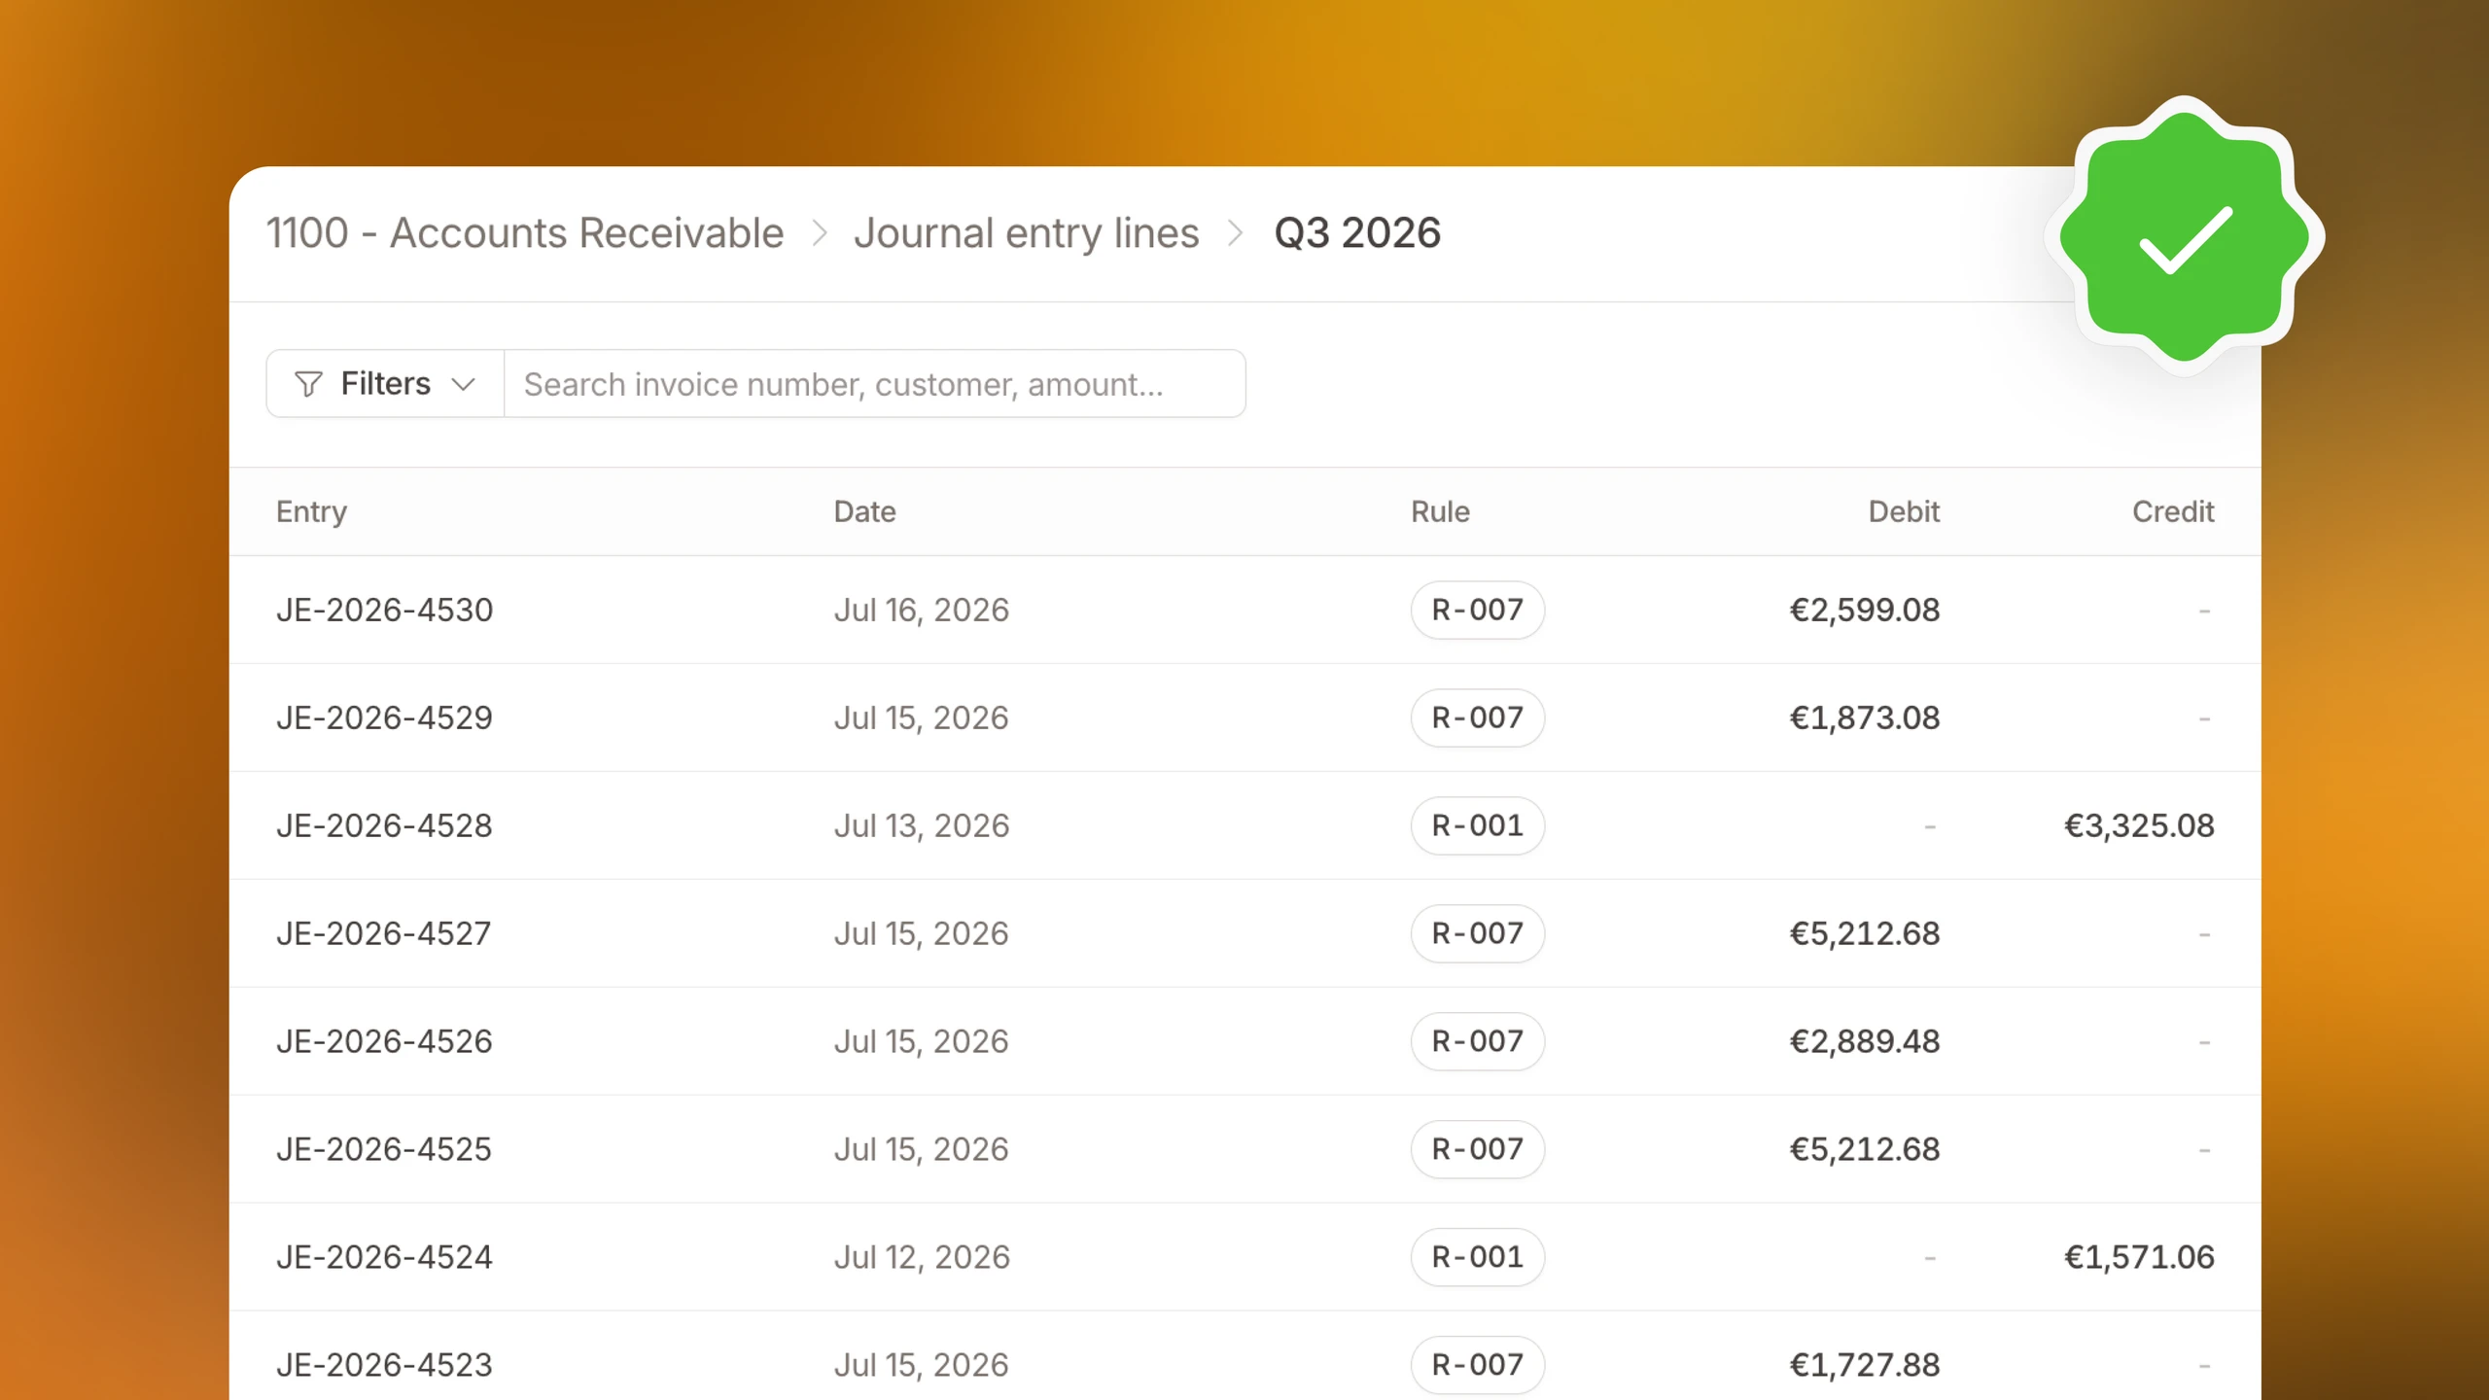Open entry JE-2026-4526
Screen dimensions: 2489x1400
(x=384, y=1041)
